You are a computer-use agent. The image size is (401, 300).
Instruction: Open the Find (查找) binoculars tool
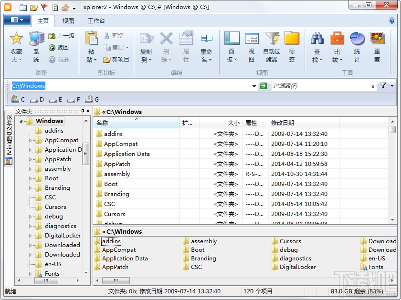pyautogui.click(x=317, y=38)
